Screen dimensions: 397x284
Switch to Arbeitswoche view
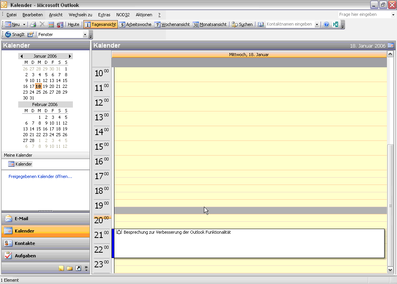(135, 24)
